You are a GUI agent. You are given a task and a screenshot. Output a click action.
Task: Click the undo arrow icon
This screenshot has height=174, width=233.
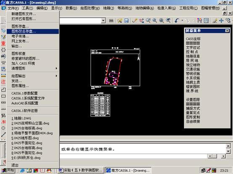177,21
